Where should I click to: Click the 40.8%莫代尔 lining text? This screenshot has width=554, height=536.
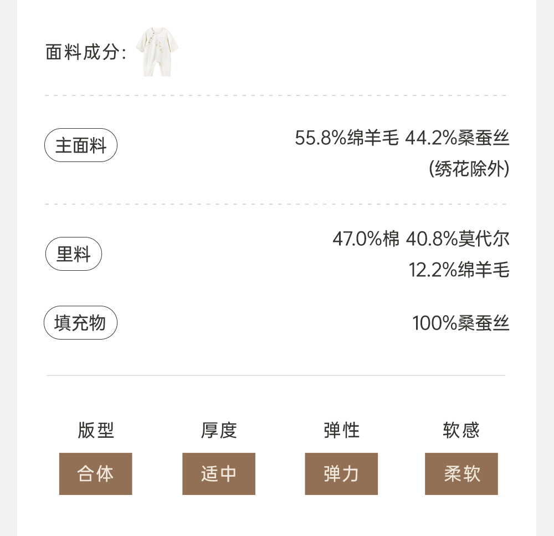(458, 239)
